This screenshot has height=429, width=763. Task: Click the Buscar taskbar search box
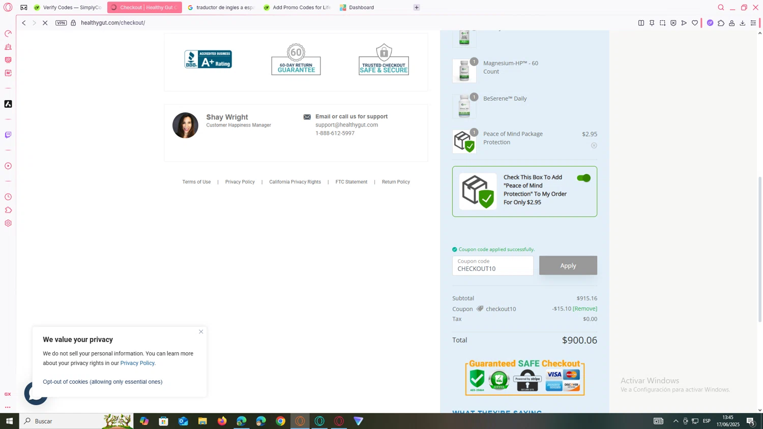click(x=76, y=421)
